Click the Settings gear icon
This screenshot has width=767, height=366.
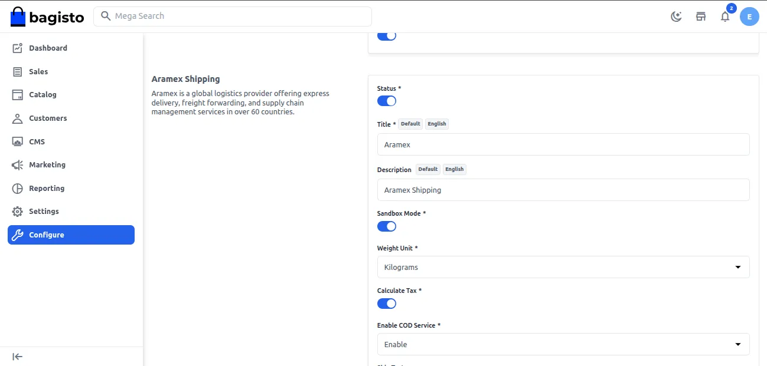18,211
